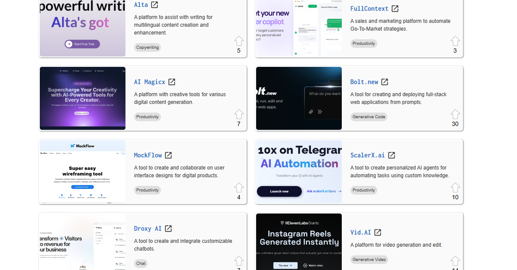Filter by the Chat tag on Droxy AI
This screenshot has height=270, width=517.
[x=141, y=264]
